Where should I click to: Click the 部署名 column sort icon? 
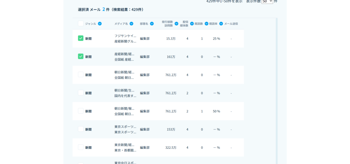pyautogui.click(x=152, y=24)
